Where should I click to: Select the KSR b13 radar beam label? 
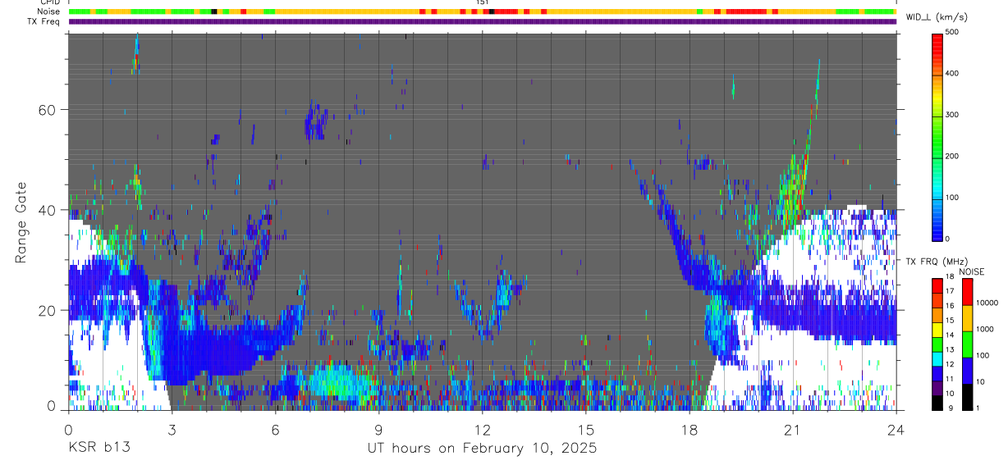[x=99, y=448]
